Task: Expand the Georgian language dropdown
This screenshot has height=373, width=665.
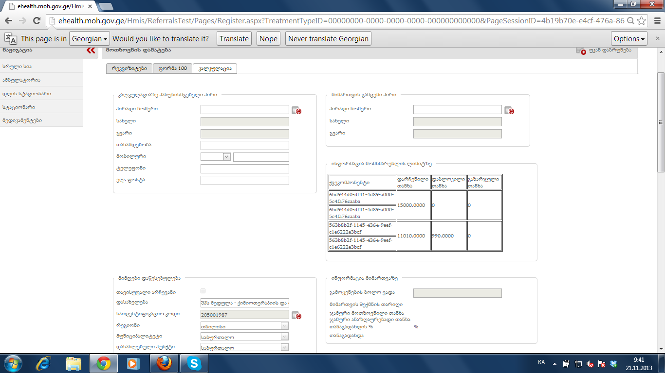Action: pos(90,39)
